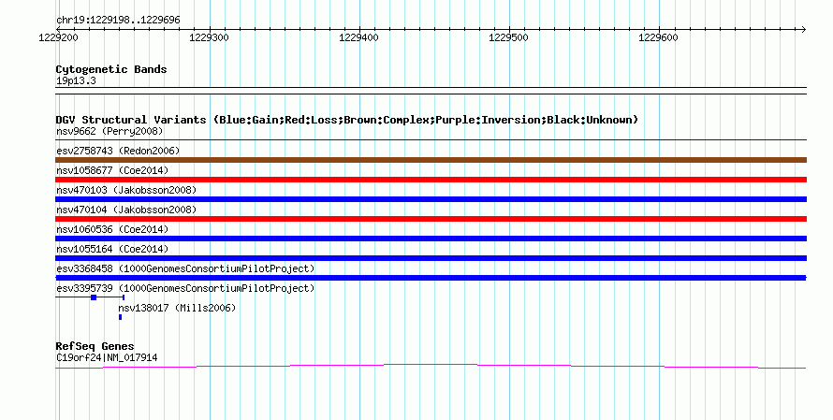Image resolution: width=833 pixels, height=420 pixels.
Task: Open the C19orf24|NM_017914 gene label
Action: tap(107, 358)
